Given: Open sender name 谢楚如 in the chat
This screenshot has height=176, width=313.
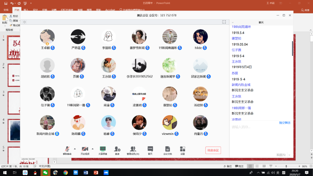Looking at the screenshot, I should (236, 38).
